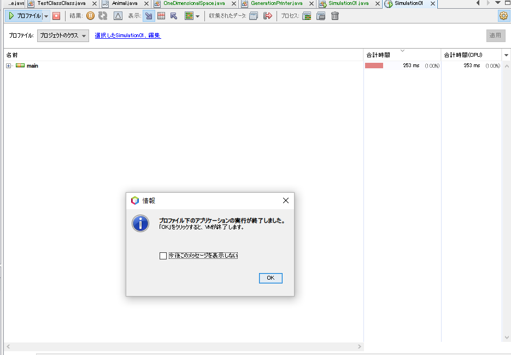Switch to the OneDimensionalSpace.java tab
This screenshot has width=511, height=355.
pos(194,3)
